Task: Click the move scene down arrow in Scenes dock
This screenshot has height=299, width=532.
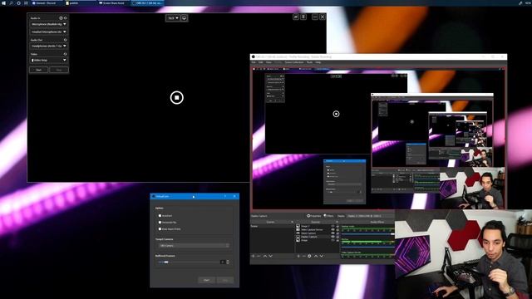Action: [270, 256]
